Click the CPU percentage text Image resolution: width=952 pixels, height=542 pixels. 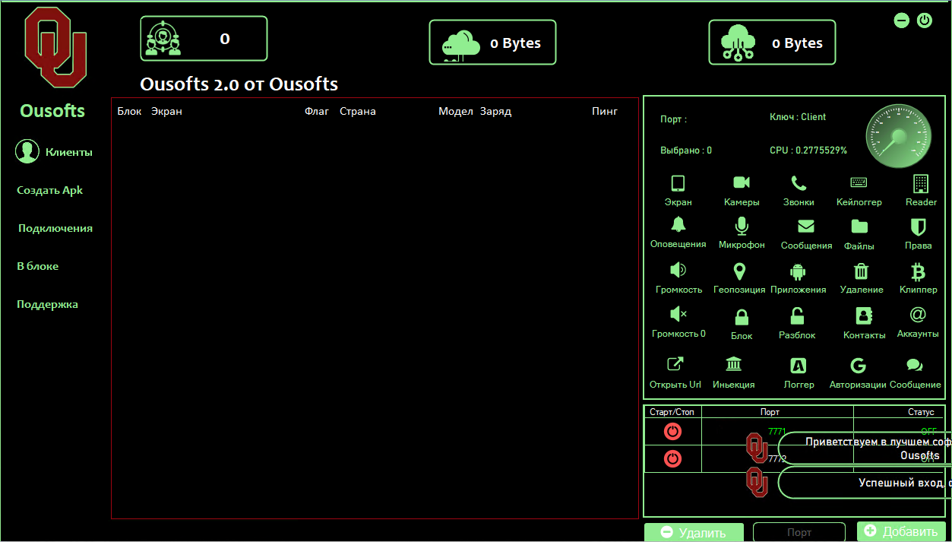click(808, 151)
